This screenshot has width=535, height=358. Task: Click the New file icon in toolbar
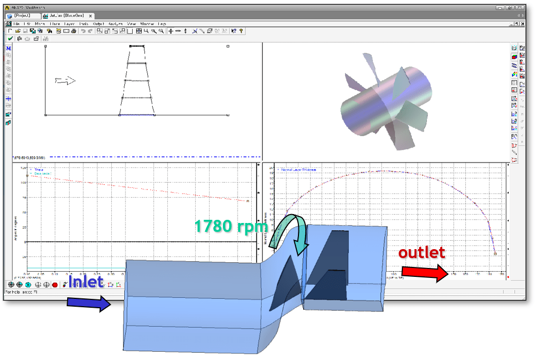(9, 31)
